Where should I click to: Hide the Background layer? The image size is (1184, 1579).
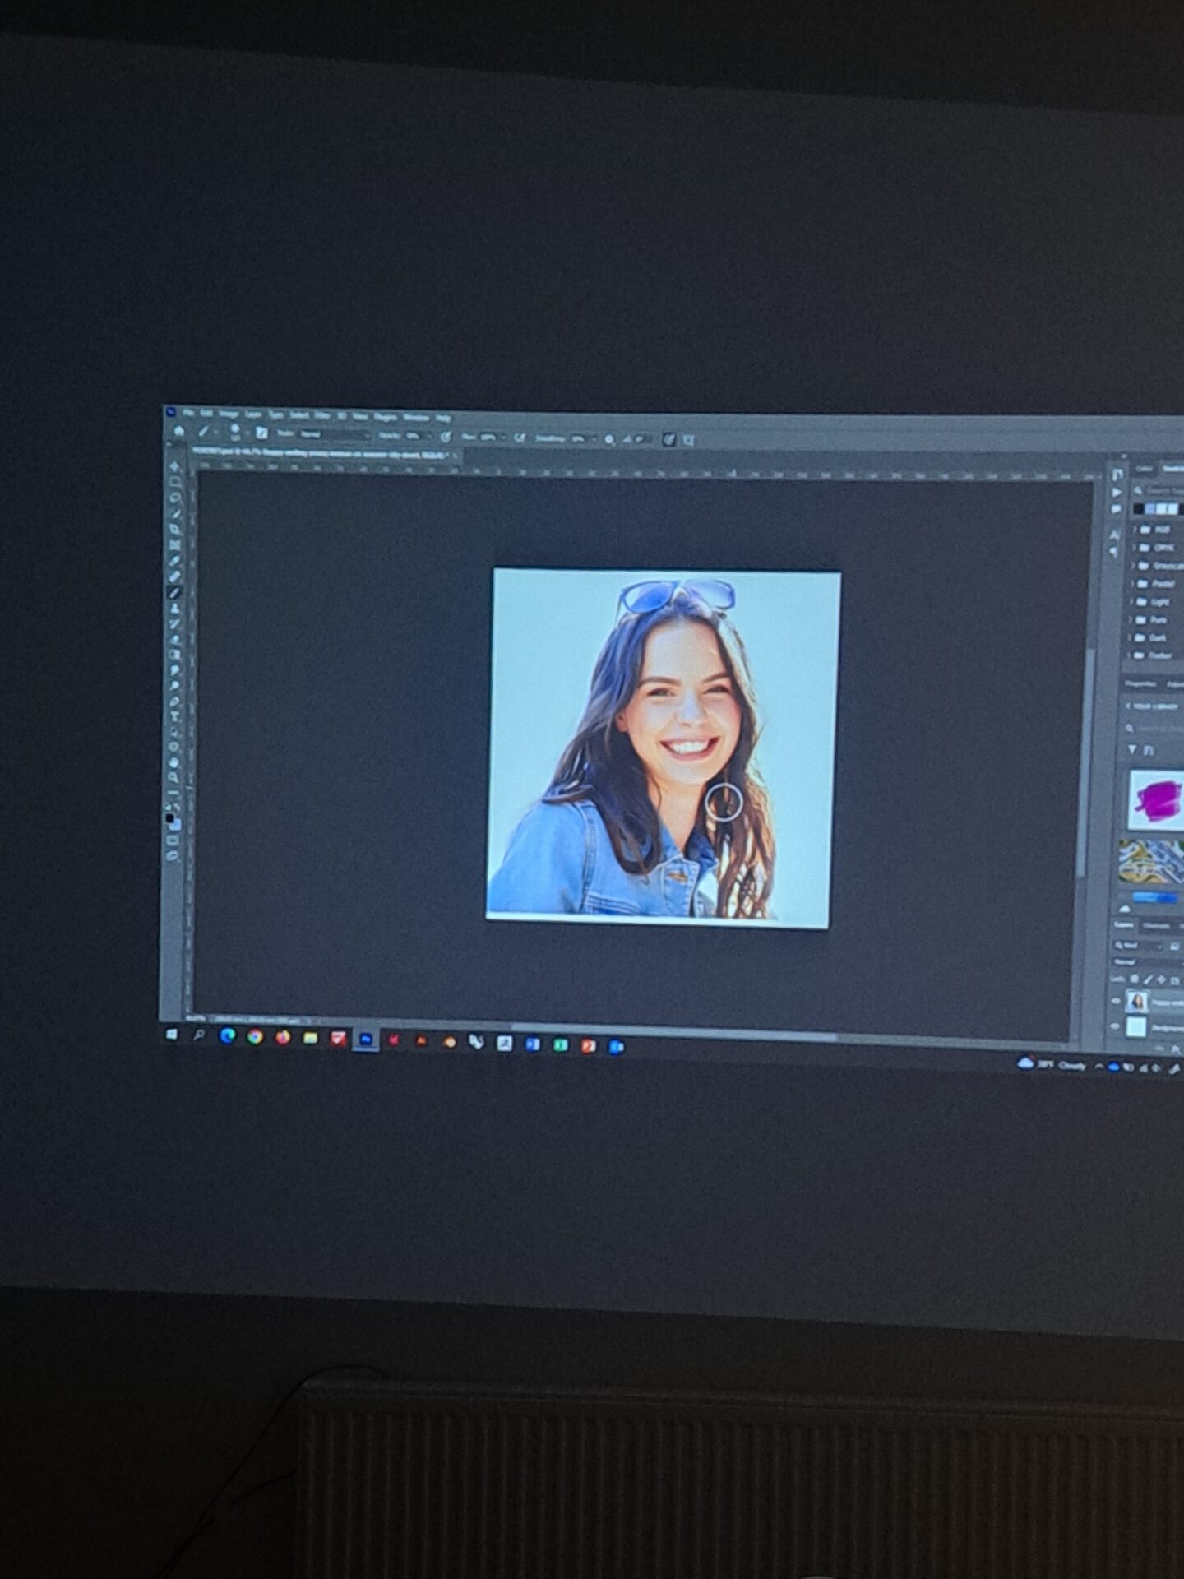coord(1115,1026)
